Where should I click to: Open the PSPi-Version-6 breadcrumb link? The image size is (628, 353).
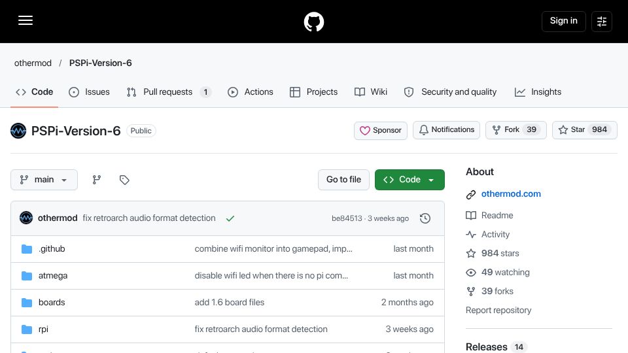[x=101, y=63]
